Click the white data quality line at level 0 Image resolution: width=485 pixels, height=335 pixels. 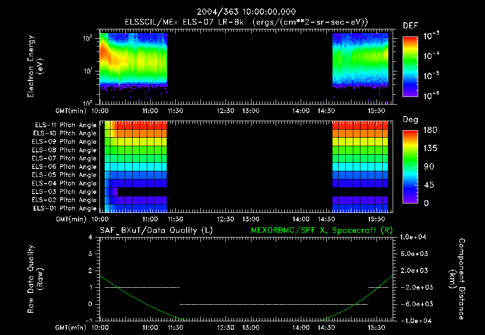(274, 304)
